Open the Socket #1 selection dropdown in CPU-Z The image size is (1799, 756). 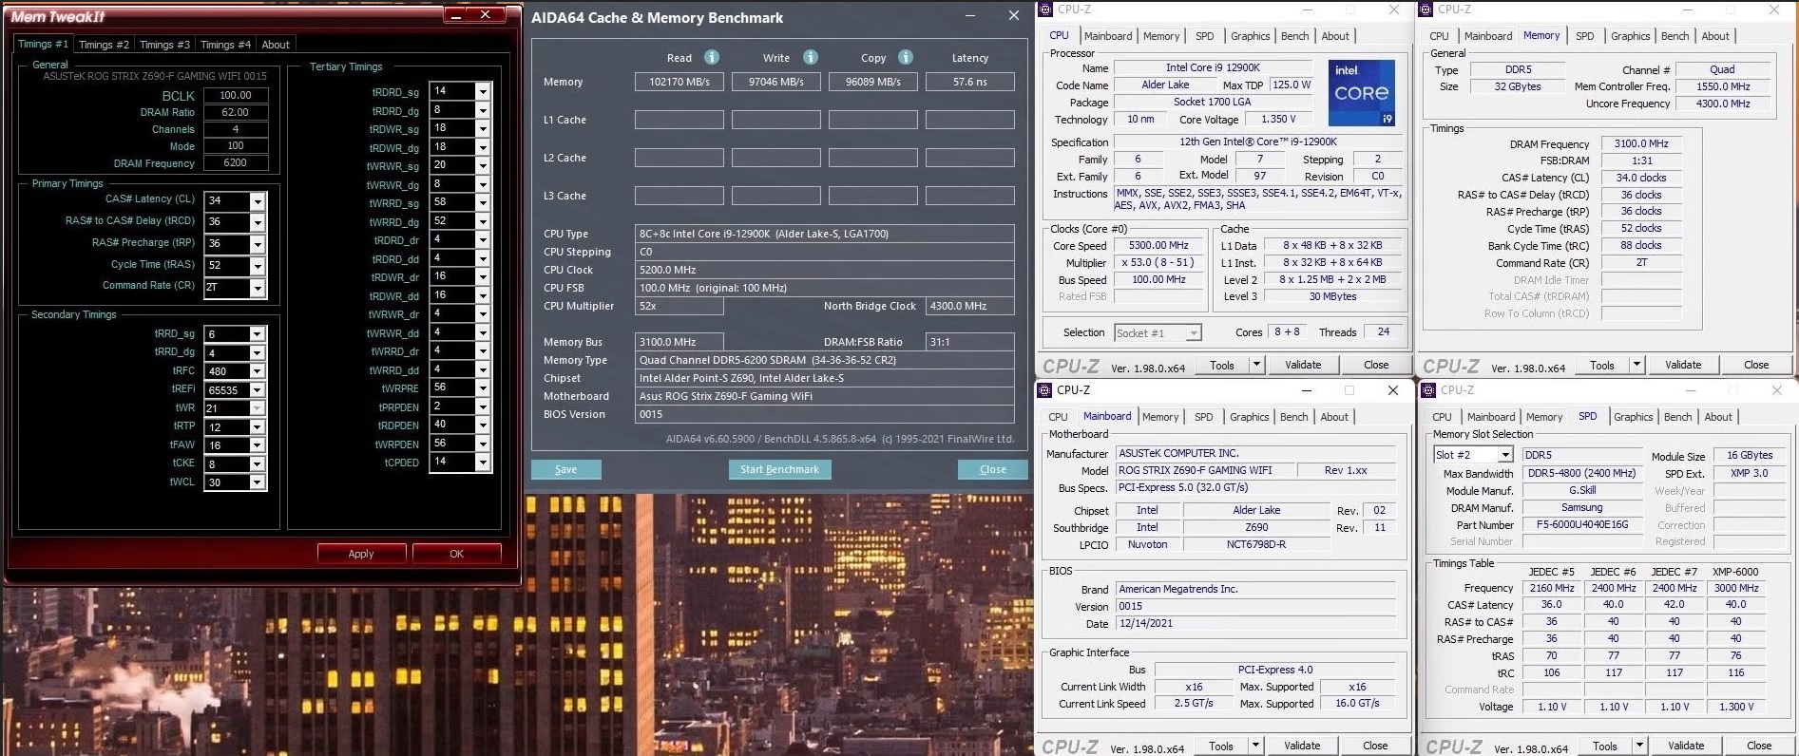click(1194, 333)
